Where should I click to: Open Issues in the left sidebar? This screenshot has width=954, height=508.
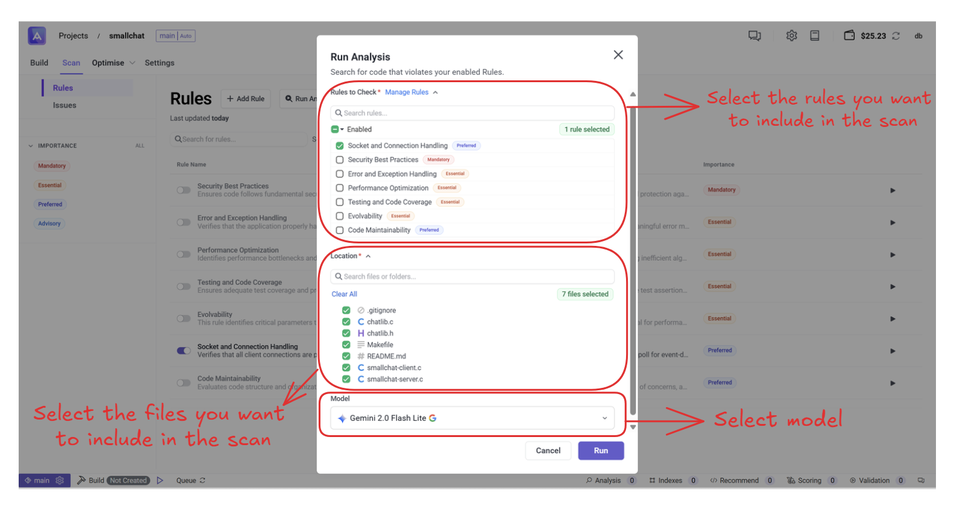pyautogui.click(x=65, y=105)
